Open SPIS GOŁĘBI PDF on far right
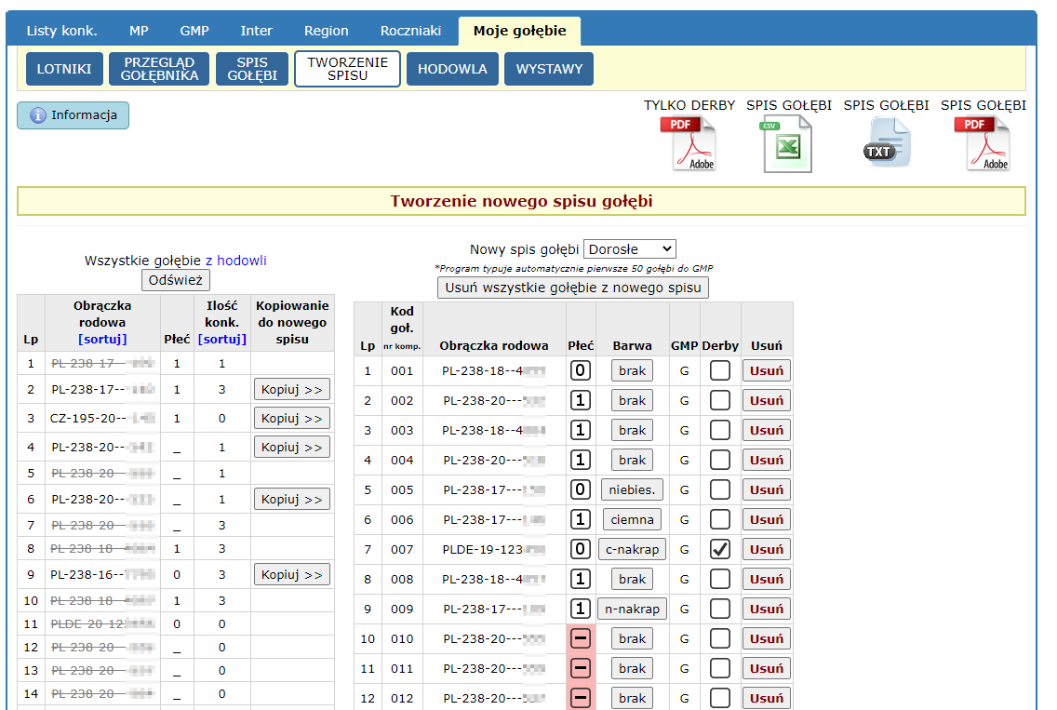The height and width of the screenshot is (710, 1057). [x=983, y=143]
